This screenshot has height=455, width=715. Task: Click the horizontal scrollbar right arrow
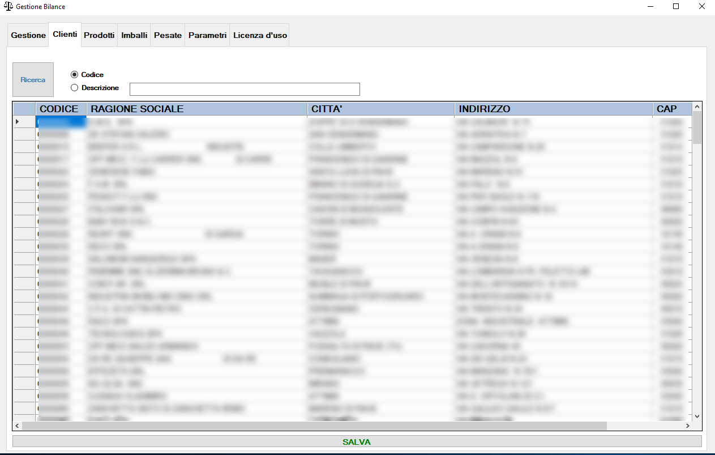688,426
